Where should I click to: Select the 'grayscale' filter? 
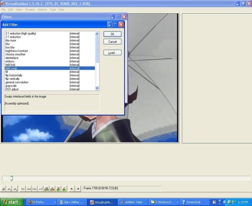pyautogui.click(x=50, y=86)
